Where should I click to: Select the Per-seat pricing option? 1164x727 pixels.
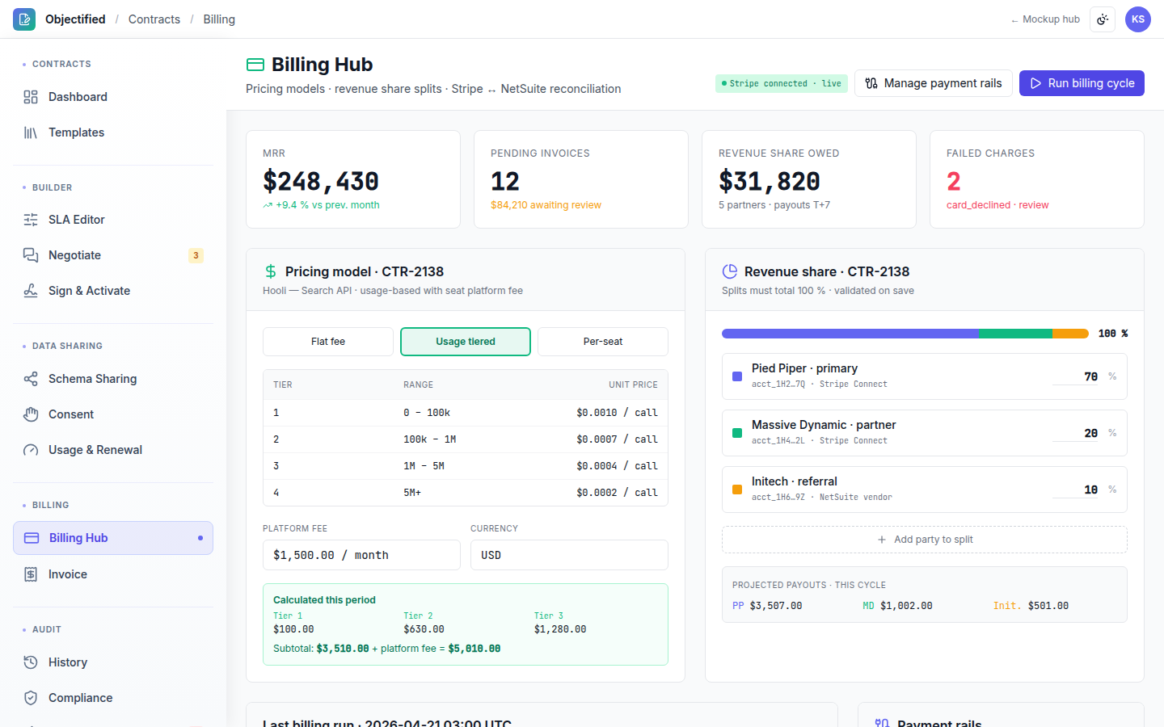pos(603,342)
